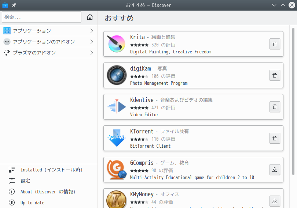This screenshot has height=208, width=297.
Task: Show Installed (インストール済) apps
Action: [x=49, y=170]
